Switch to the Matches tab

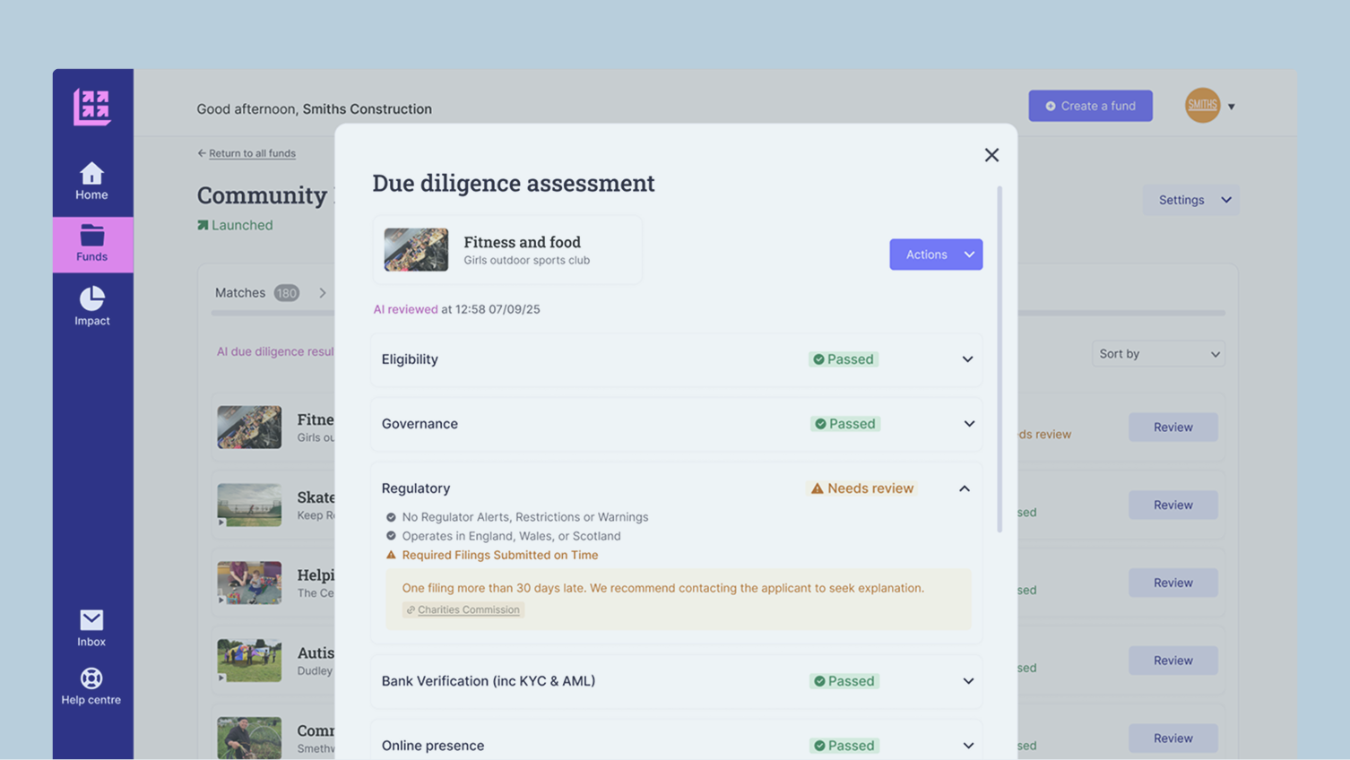240,292
